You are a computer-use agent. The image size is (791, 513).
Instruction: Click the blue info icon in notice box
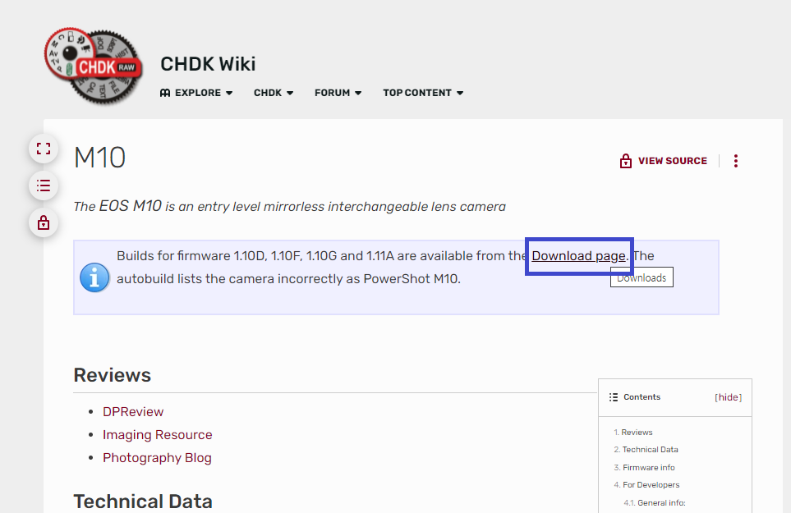(94, 277)
